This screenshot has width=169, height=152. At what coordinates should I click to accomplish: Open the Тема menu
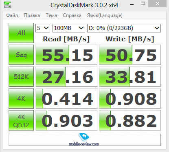pyautogui.click(x=51, y=15)
